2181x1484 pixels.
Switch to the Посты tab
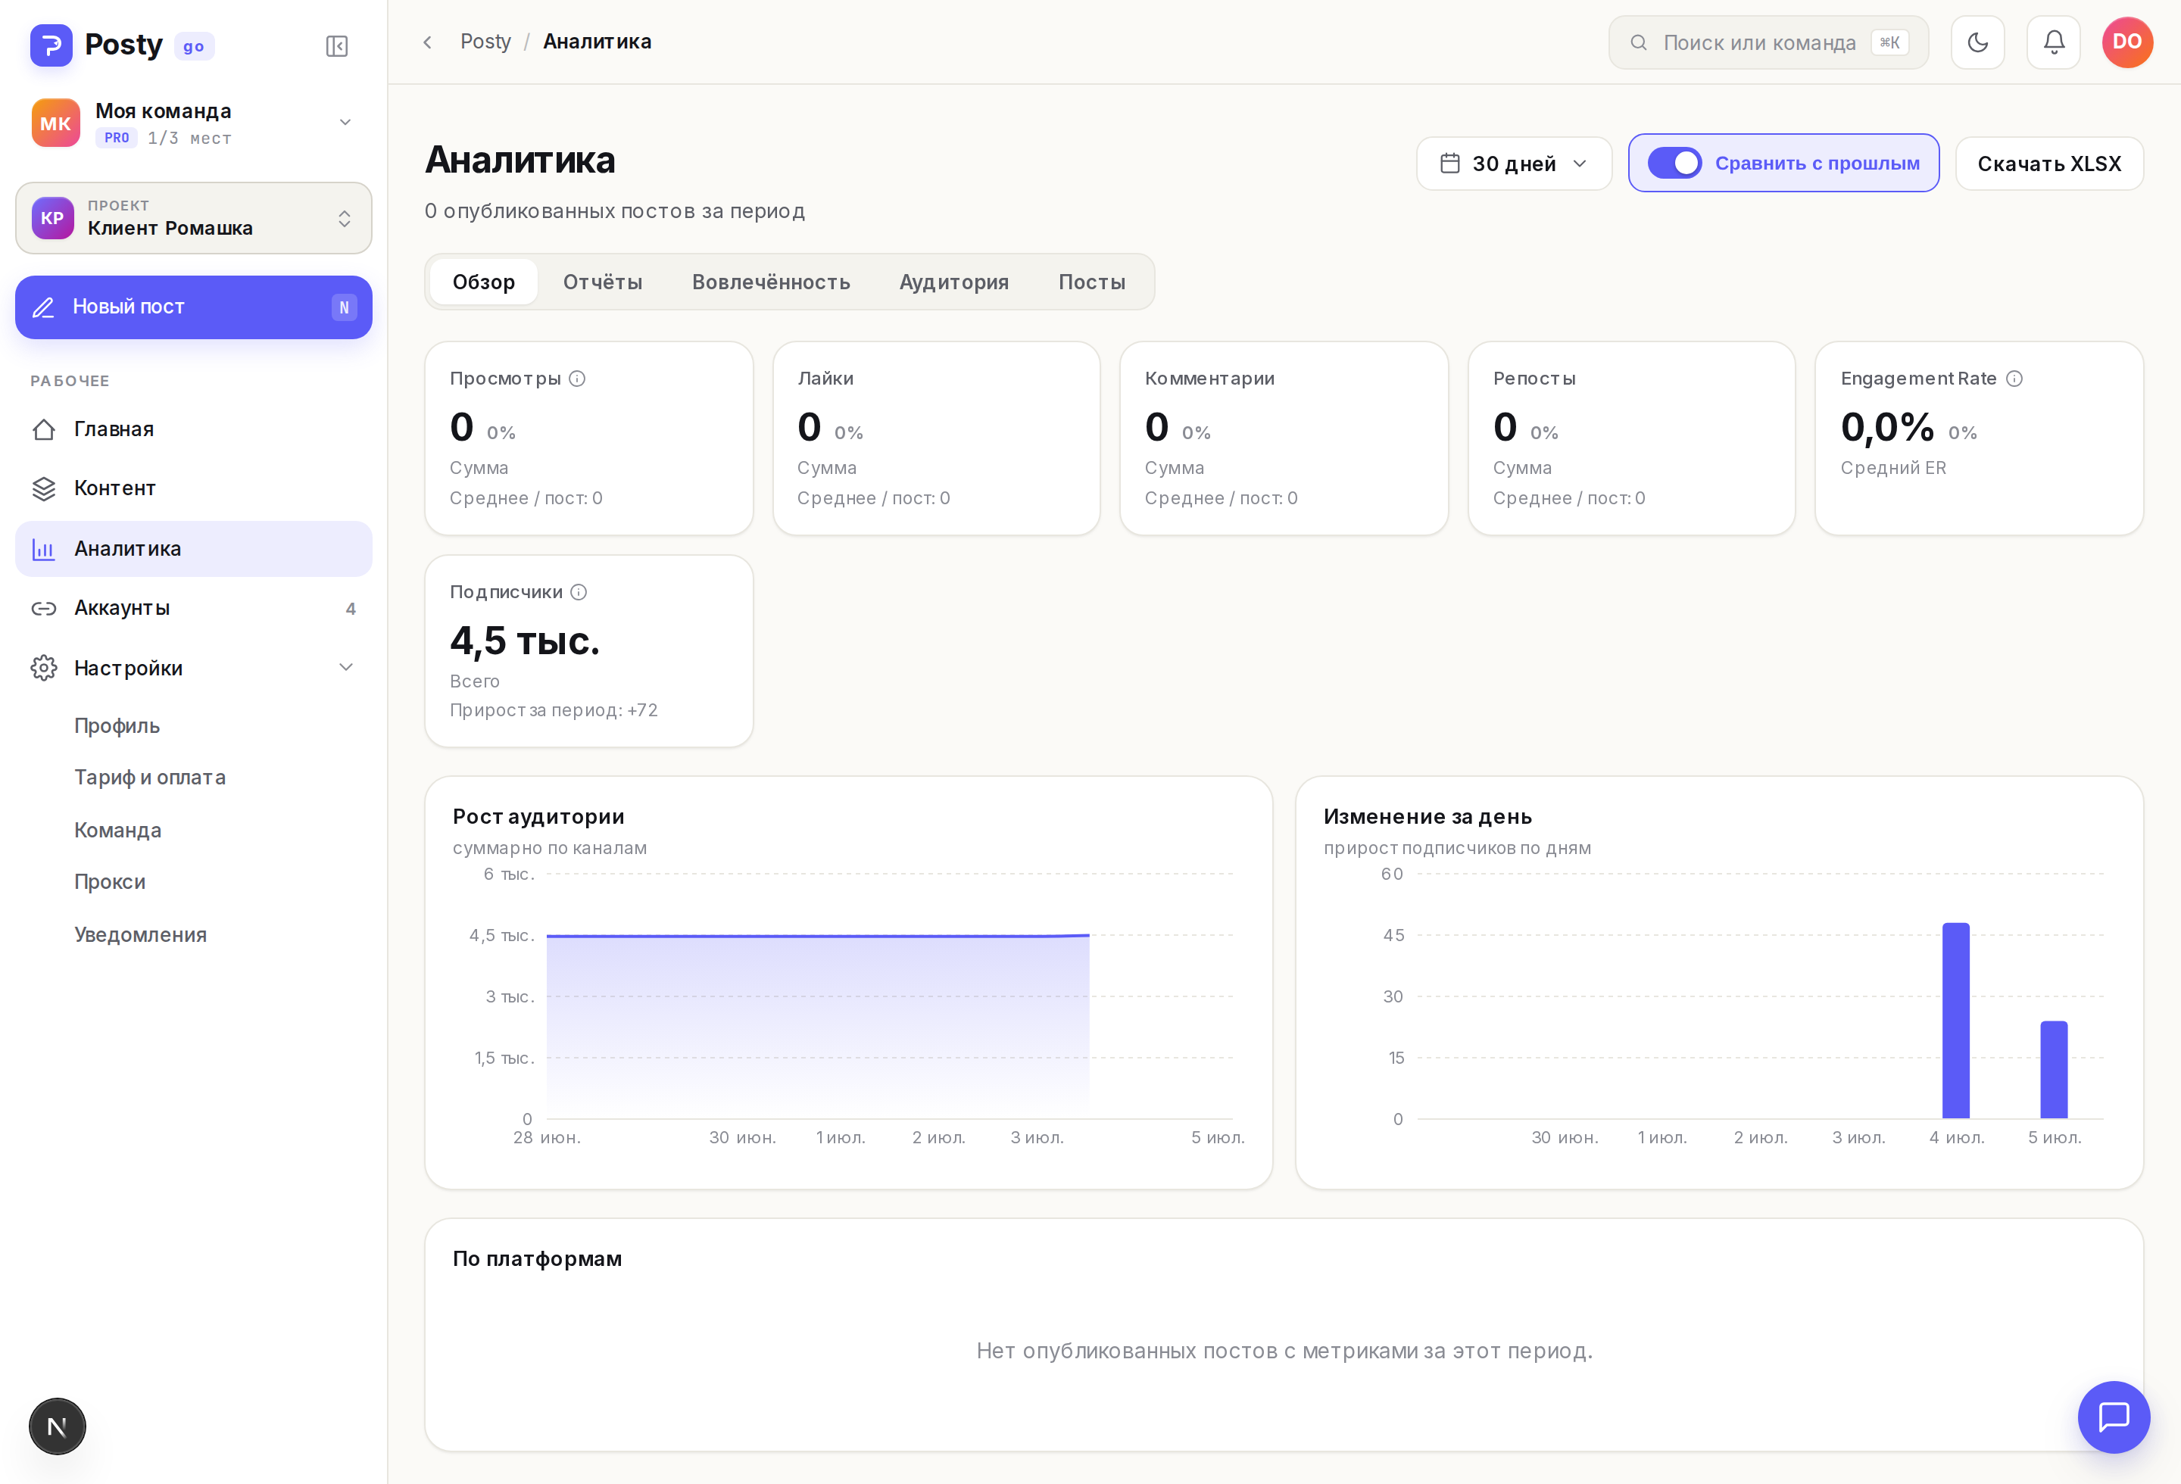click(x=1091, y=282)
